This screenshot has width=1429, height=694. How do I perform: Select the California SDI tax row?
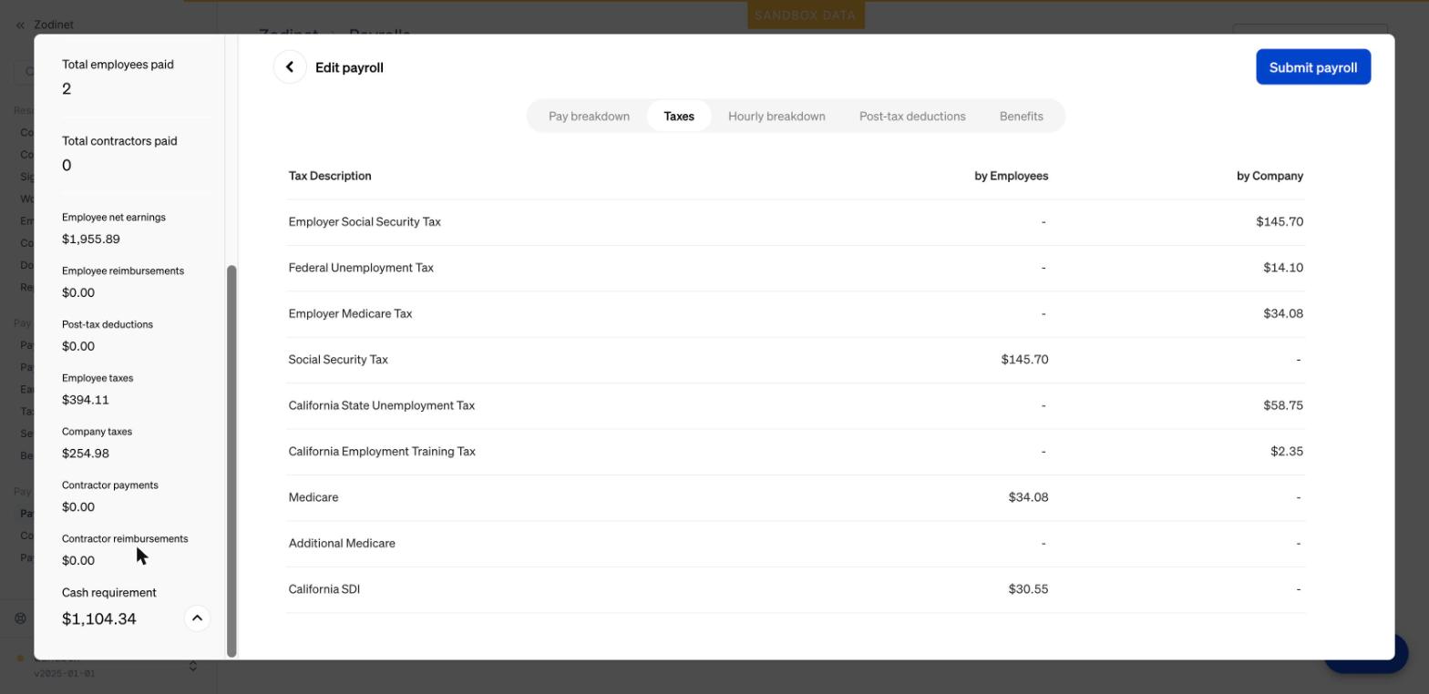pyautogui.click(x=796, y=589)
